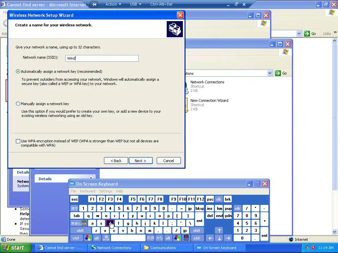Screen dimensions: 338x253
Task: Send Ctrl+Alt+Del from the remote toolbar
Action: 161,4
